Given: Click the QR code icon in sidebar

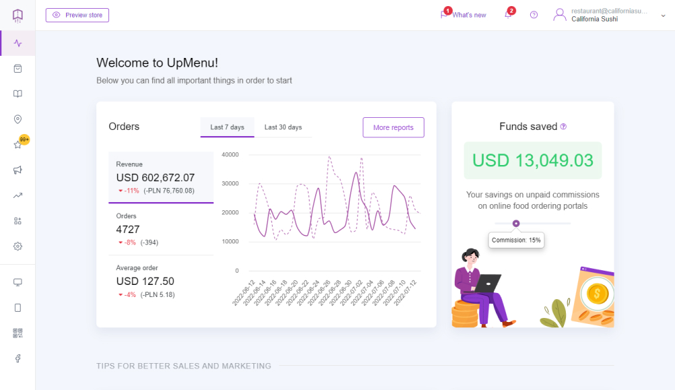Looking at the screenshot, I should point(18,333).
